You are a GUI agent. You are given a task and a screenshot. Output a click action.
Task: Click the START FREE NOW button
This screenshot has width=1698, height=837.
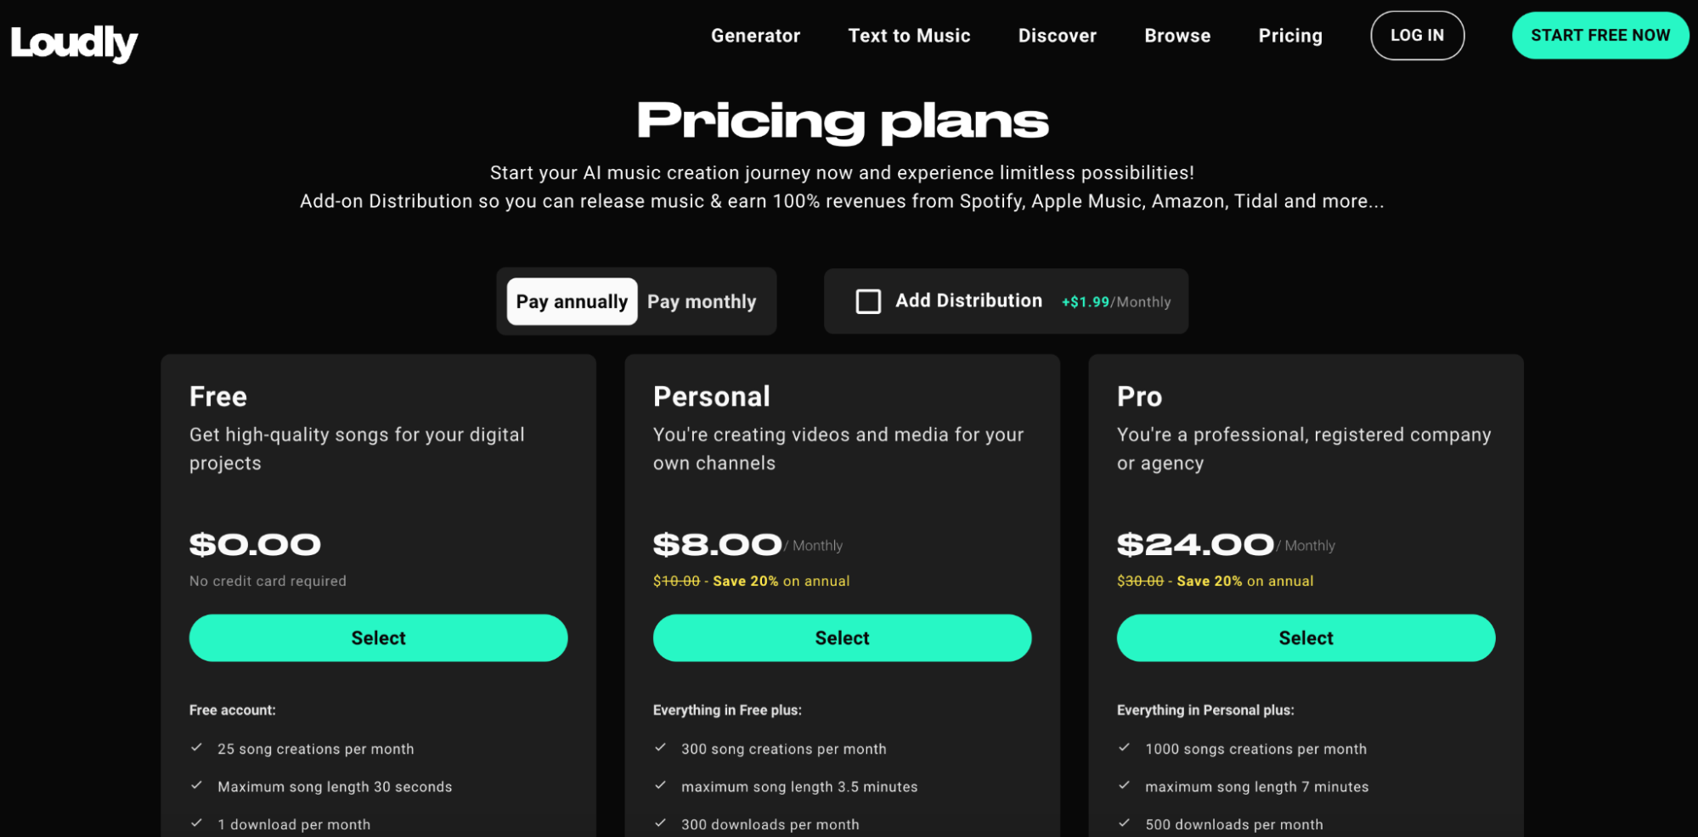tap(1599, 36)
